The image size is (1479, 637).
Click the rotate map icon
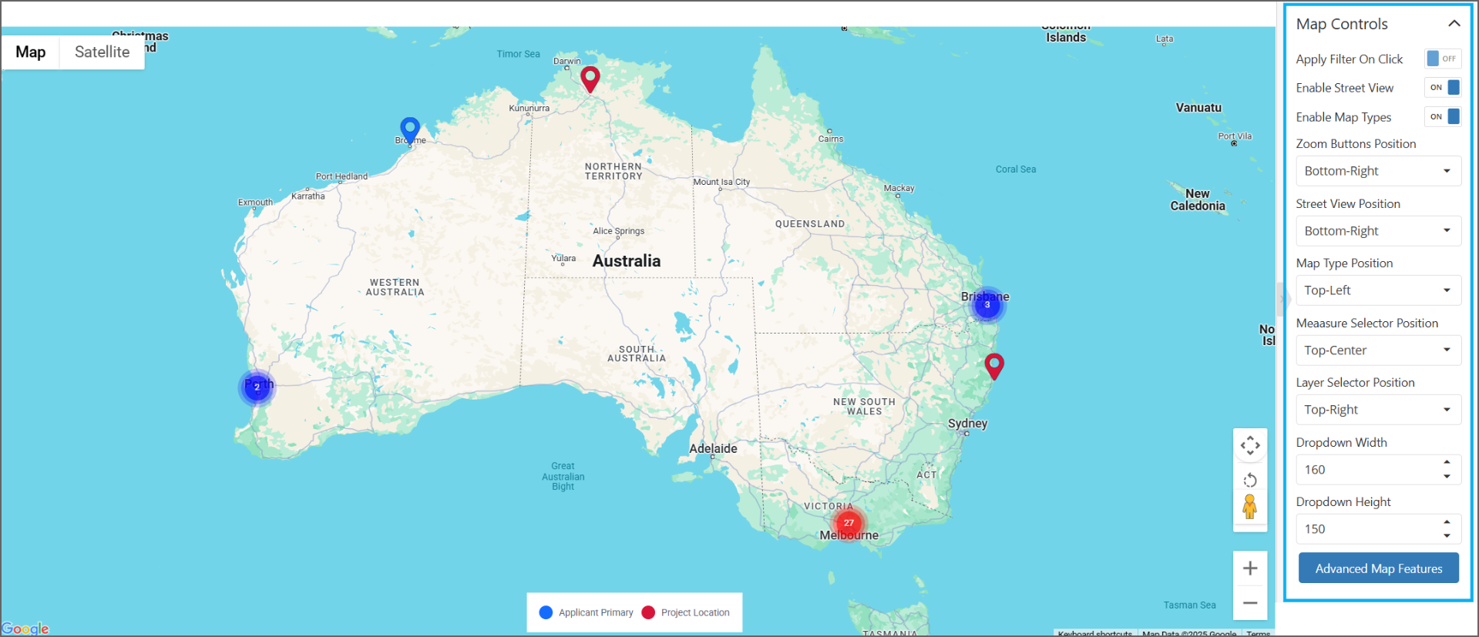click(x=1250, y=481)
